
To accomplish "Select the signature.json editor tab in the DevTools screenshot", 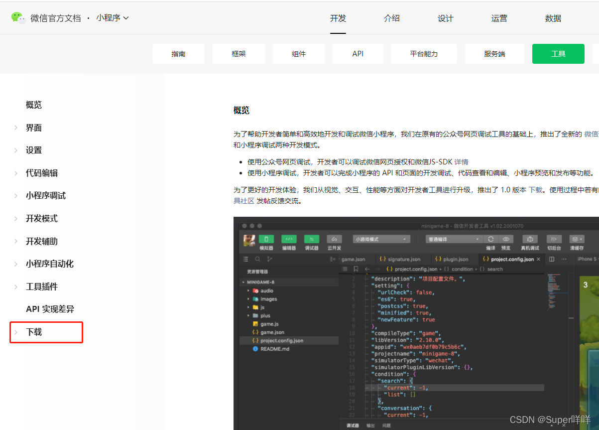I will (x=399, y=259).
